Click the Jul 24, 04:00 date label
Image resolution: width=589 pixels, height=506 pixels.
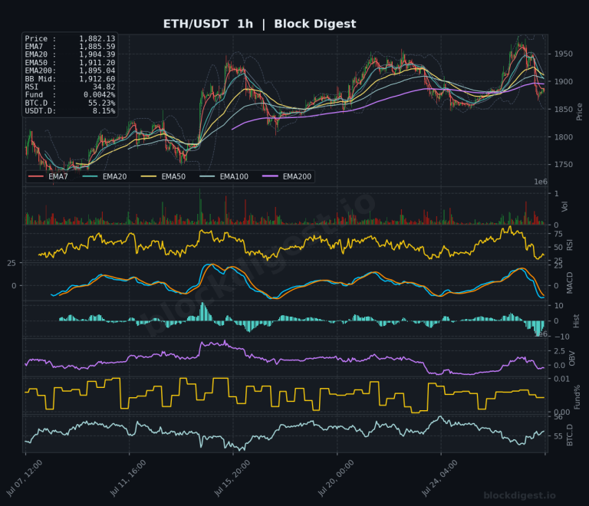point(440,478)
